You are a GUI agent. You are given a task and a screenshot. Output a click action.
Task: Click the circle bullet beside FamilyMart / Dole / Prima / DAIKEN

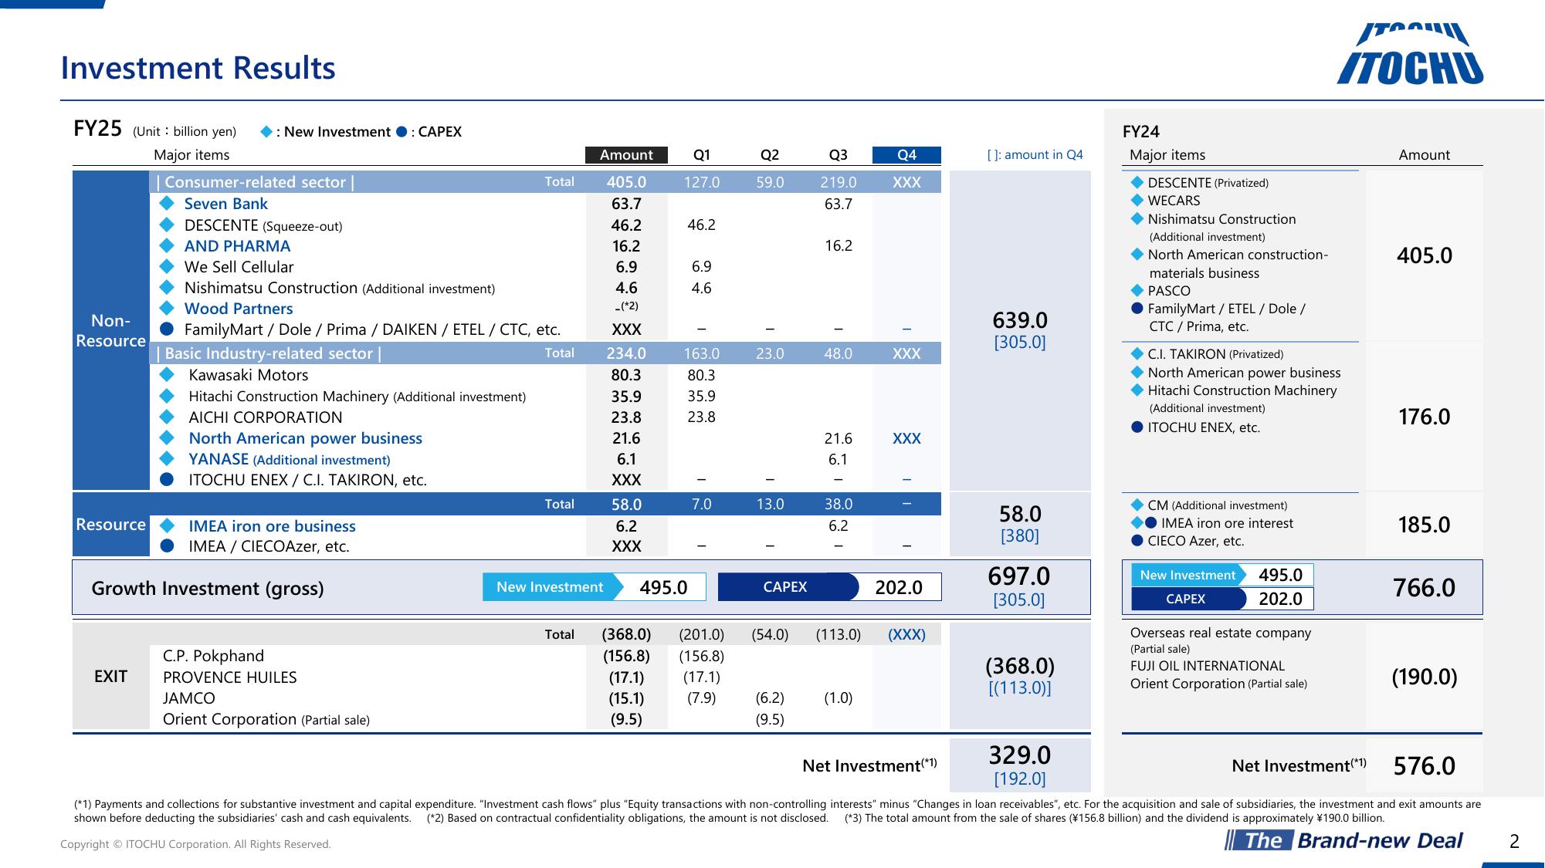click(167, 329)
